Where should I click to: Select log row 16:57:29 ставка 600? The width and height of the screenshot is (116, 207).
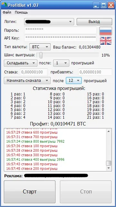[x=32, y=132]
